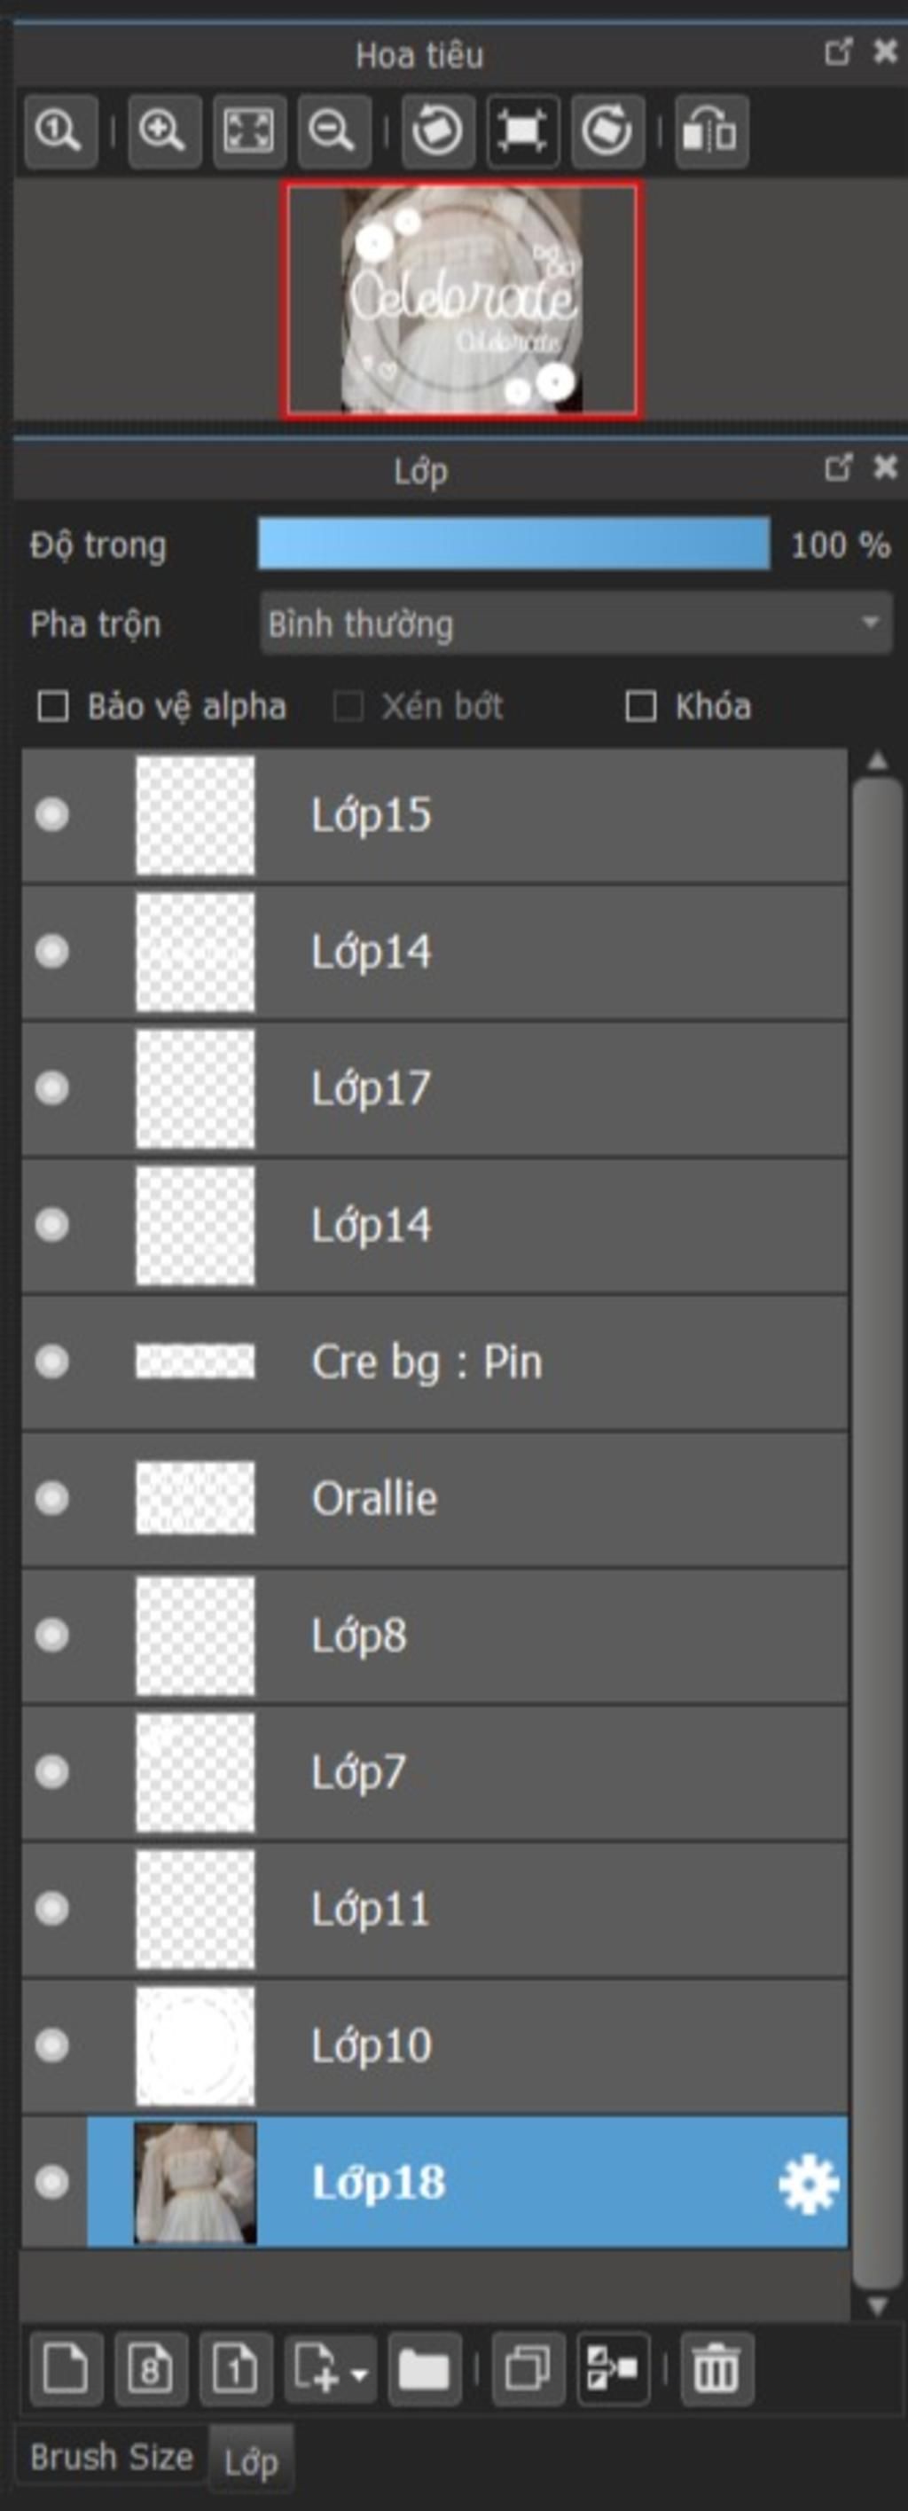This screenshot has height=2511, width=908.
Task: Create a new layer folder
Action: tap(424, 2367)
